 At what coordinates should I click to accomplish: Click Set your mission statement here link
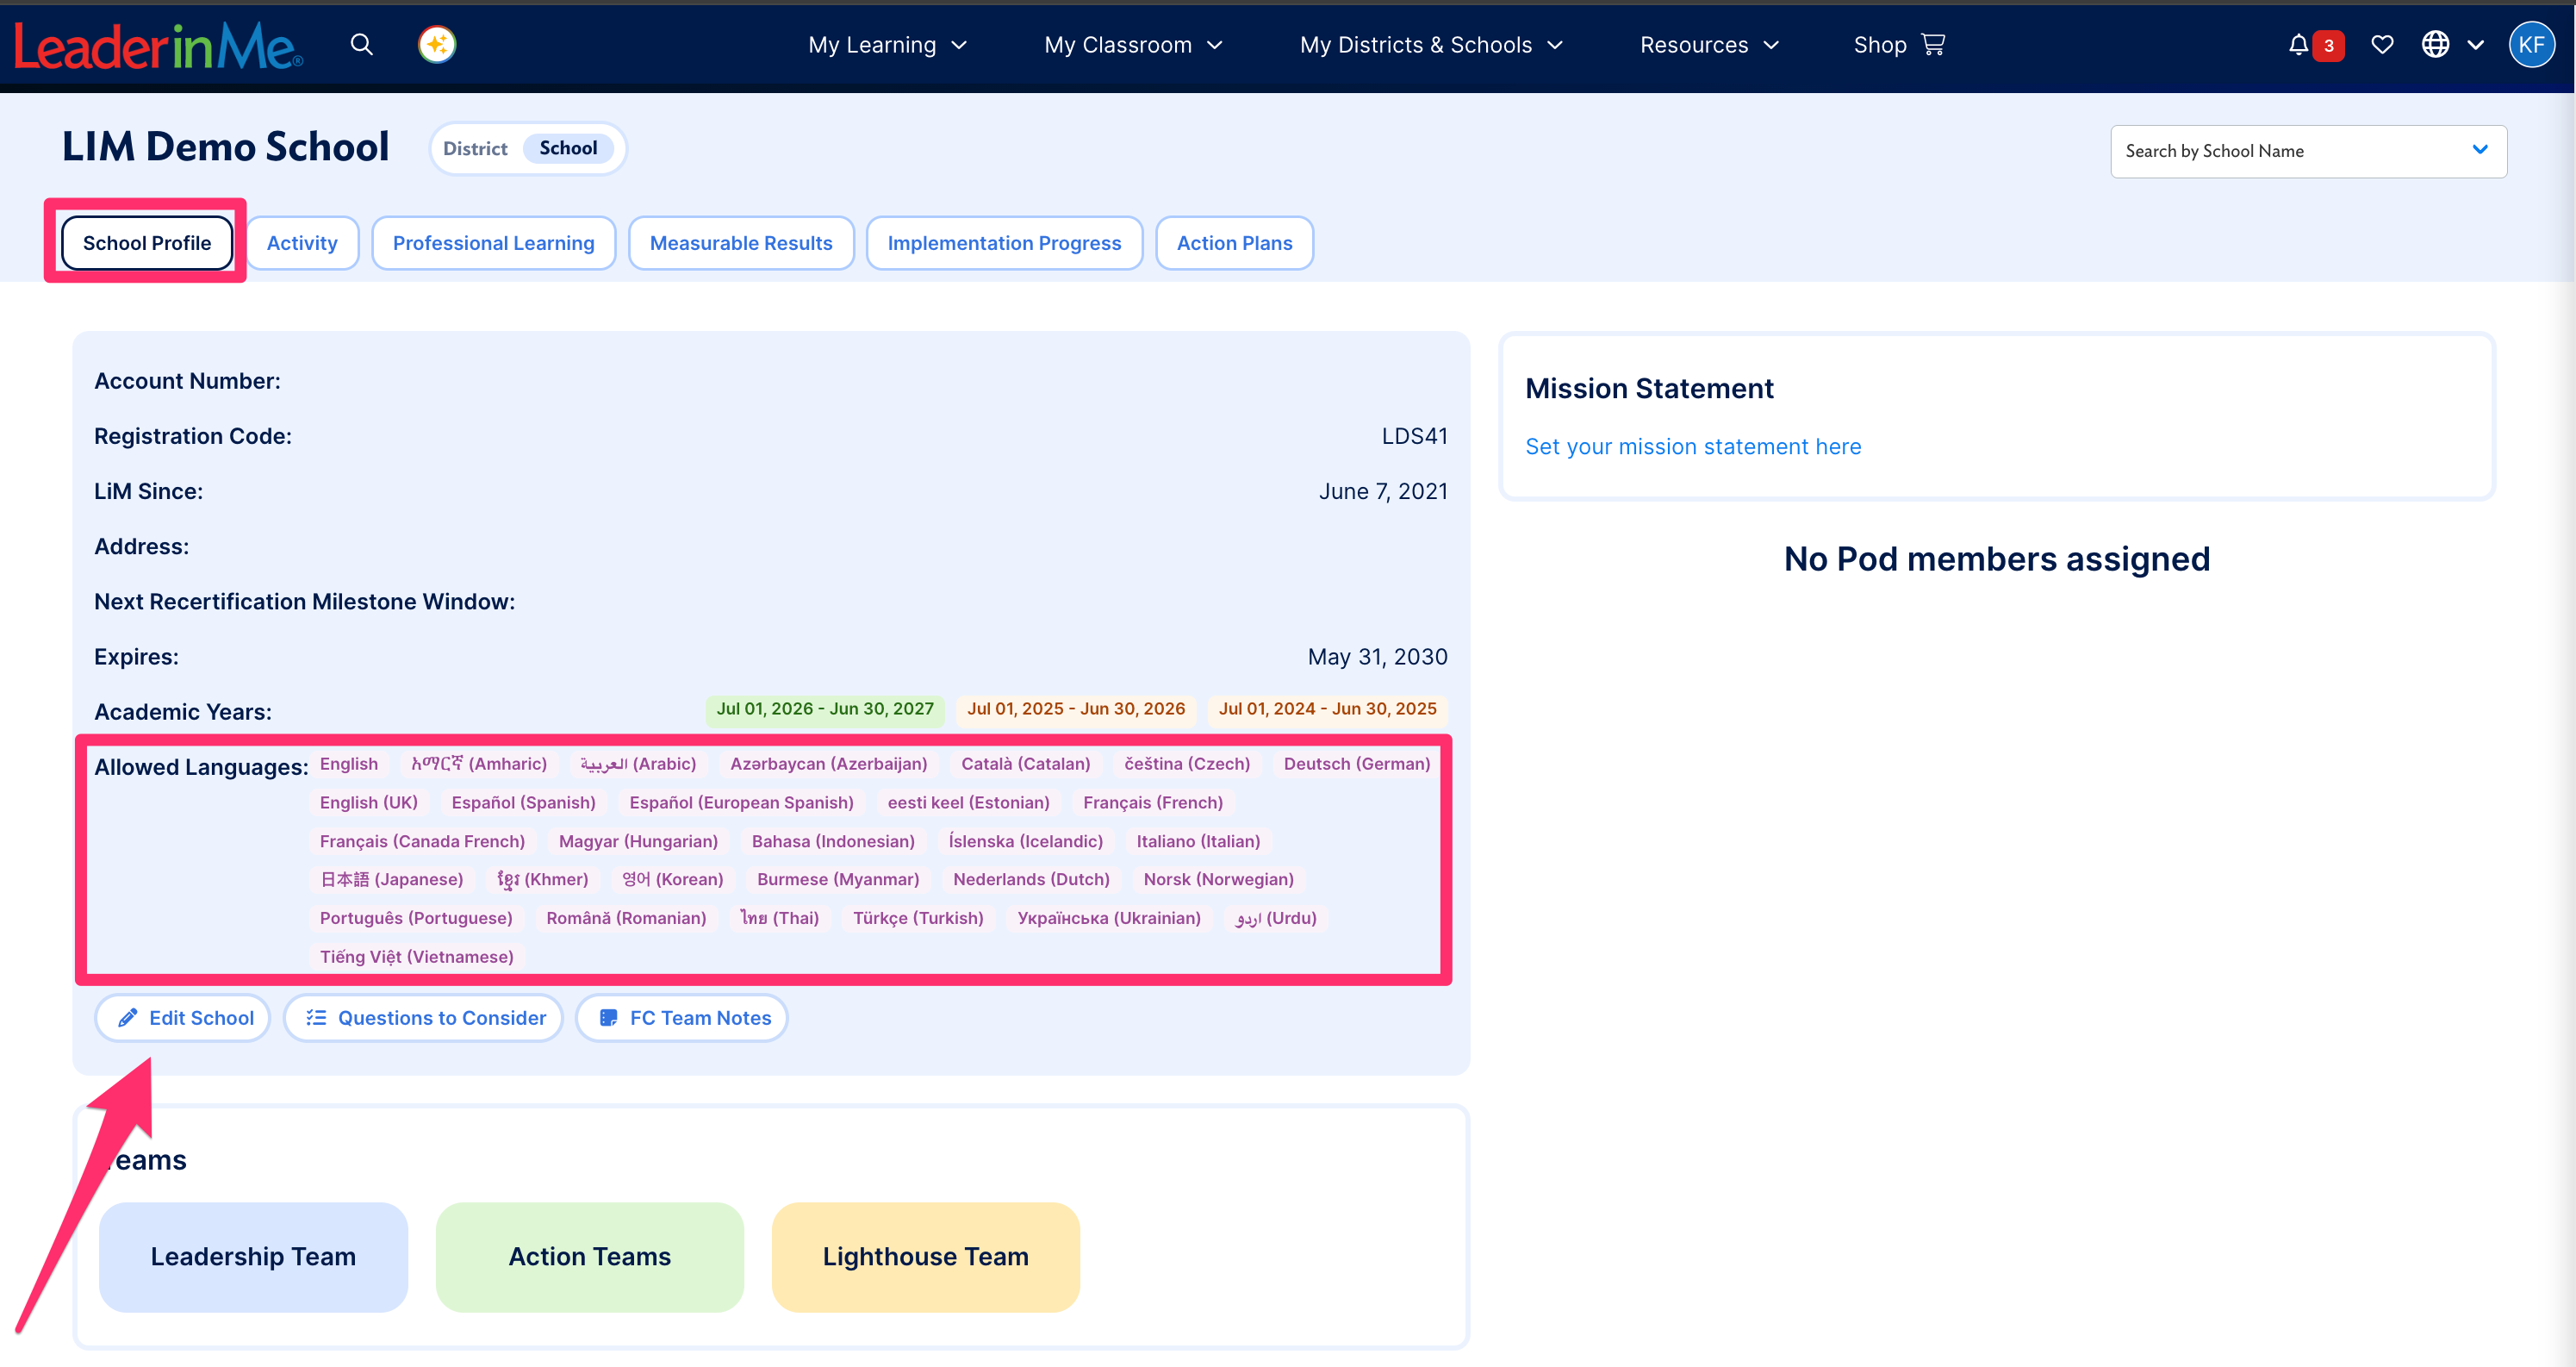coord(1693,446)
